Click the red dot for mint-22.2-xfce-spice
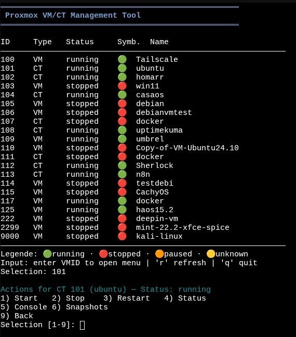Image resolution: width=296 pixels, height=337 pixels. (122, 227)
